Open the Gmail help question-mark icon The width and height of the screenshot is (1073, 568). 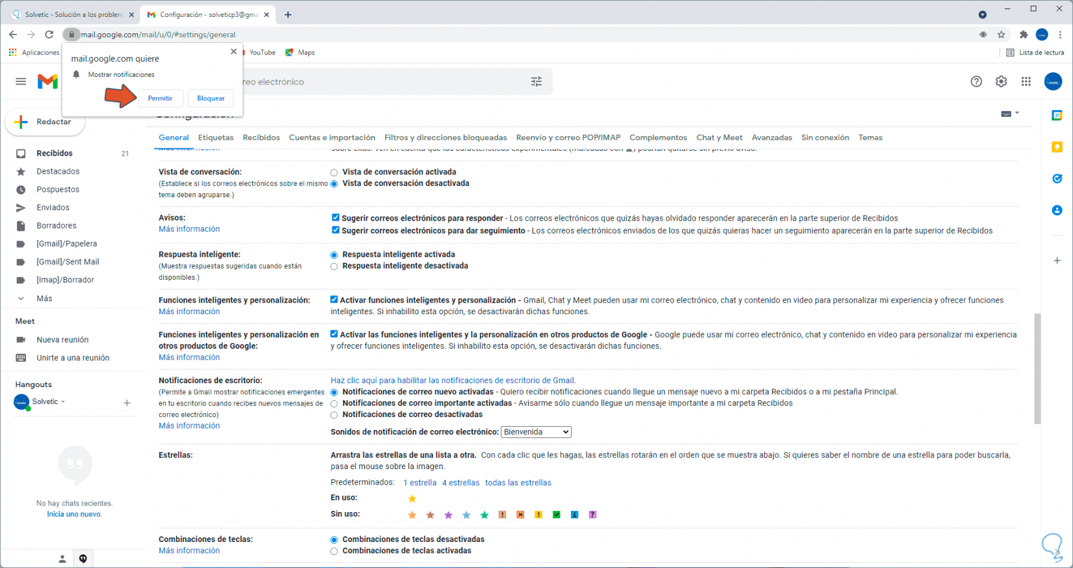(x=976, y=81)
